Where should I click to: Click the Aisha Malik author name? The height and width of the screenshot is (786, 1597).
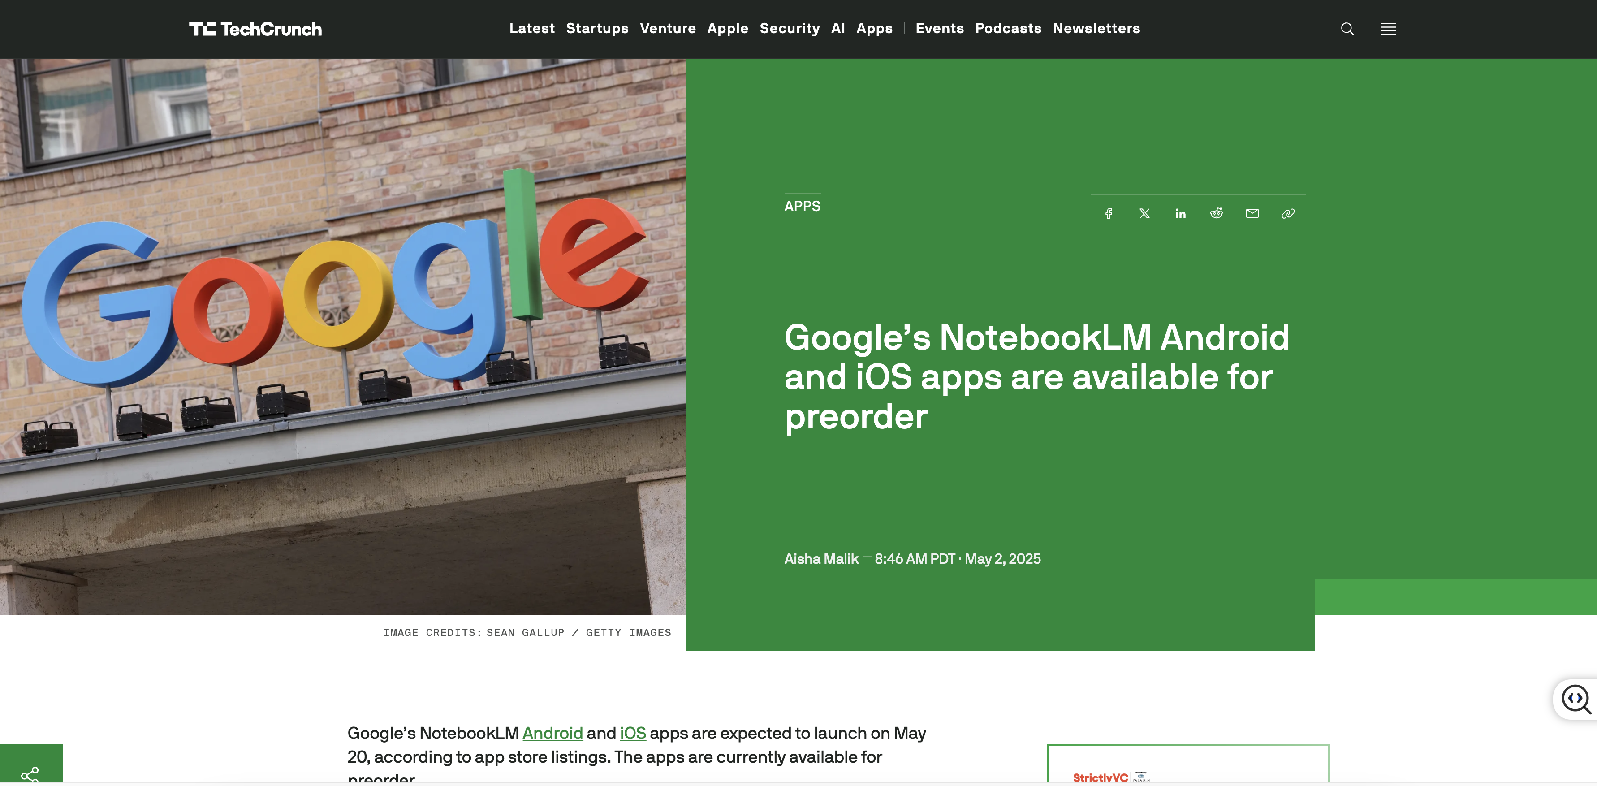[821, 558]
